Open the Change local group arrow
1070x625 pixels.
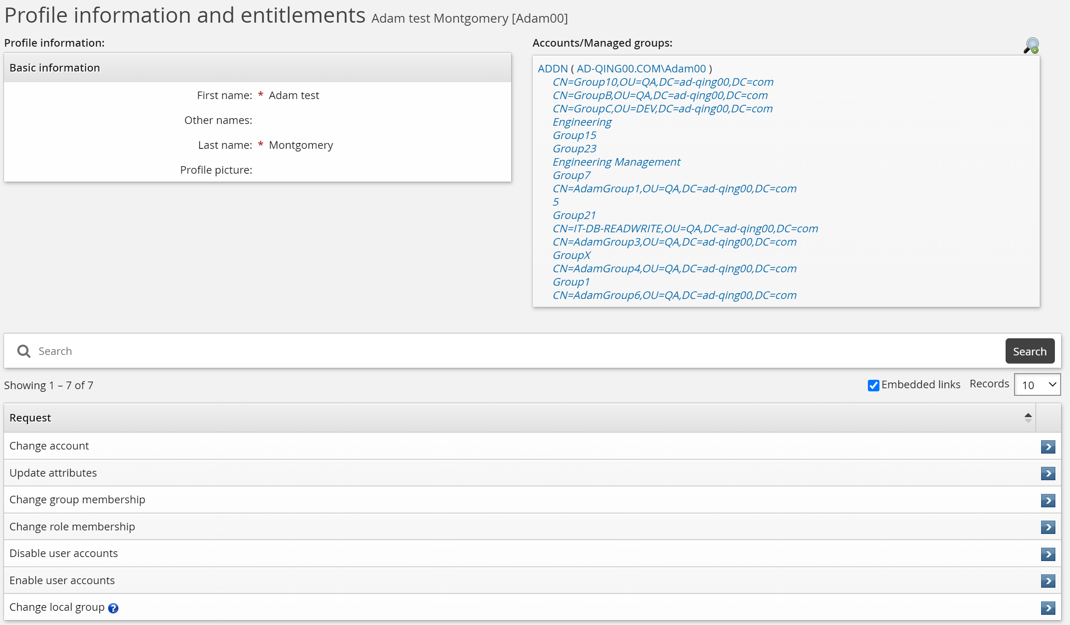[x=1048, y=608]
